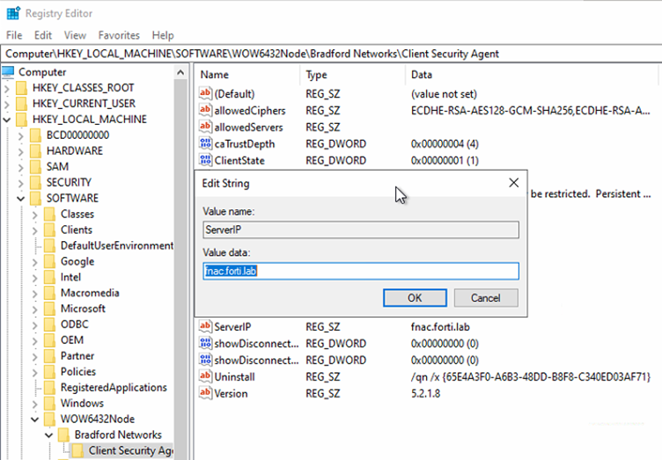
Task: Select the Bradford Networks folder icon
Action: point(64,434)
